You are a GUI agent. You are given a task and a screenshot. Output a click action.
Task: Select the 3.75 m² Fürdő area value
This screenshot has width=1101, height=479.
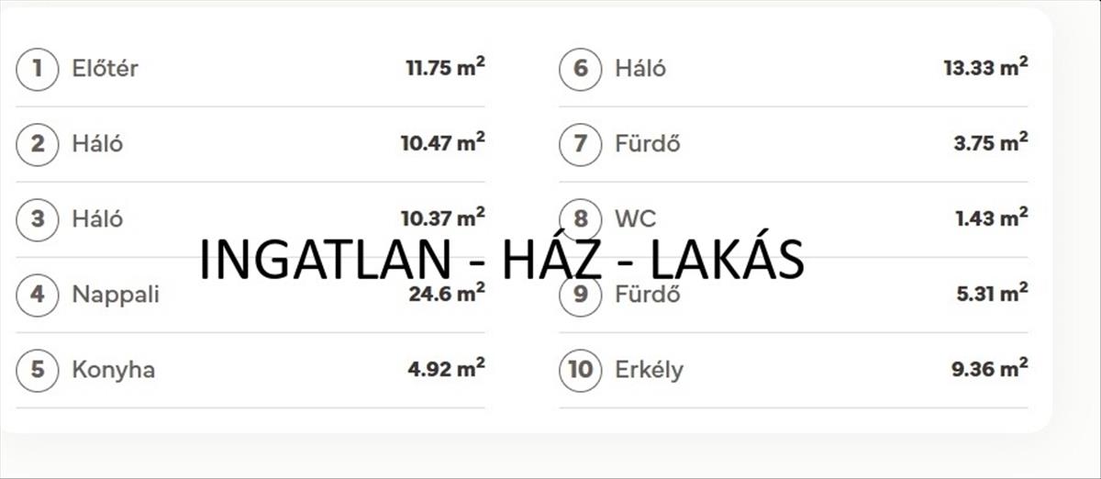pyautogui.click(x=990, y=142)
